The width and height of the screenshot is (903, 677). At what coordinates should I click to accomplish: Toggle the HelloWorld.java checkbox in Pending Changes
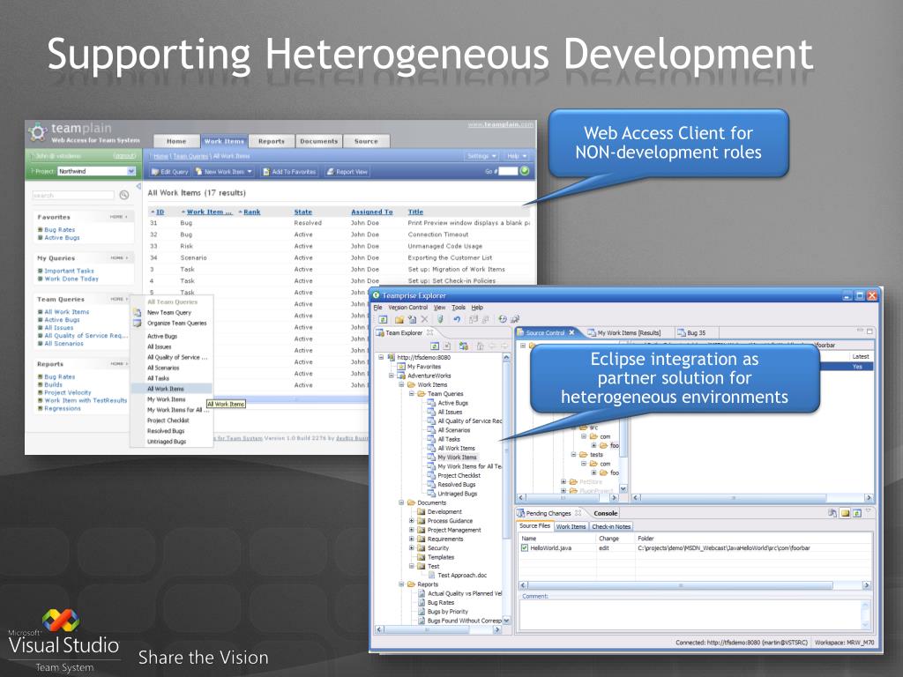pos(524,548)
